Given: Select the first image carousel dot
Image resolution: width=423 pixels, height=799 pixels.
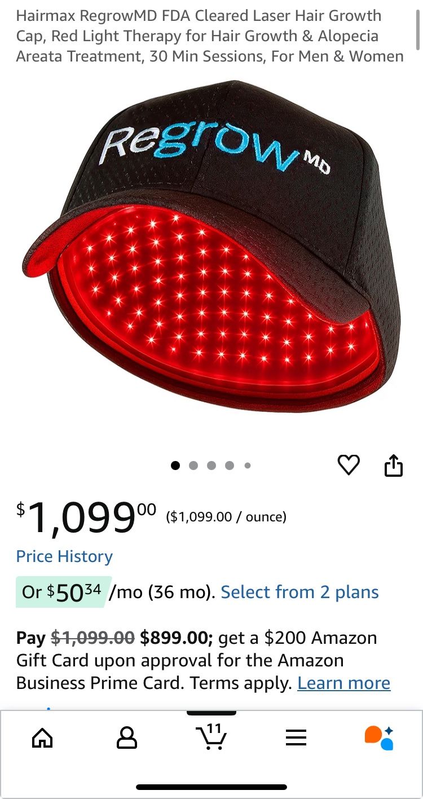Looking at the screenshot, I should pos(175,466).
